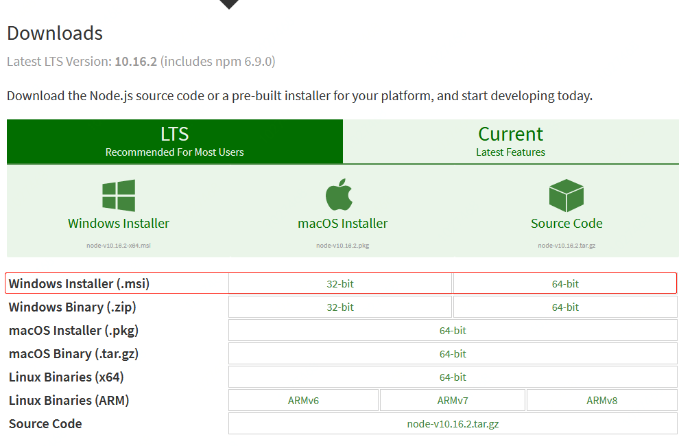Open the Windows Installer link
Viewport: 692px width, 446px height.
tap(118, 224)
